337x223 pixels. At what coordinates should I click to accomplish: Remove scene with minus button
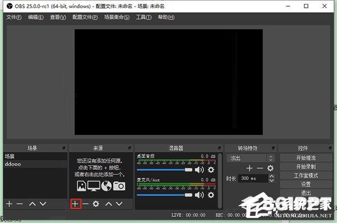coord(20,204)
